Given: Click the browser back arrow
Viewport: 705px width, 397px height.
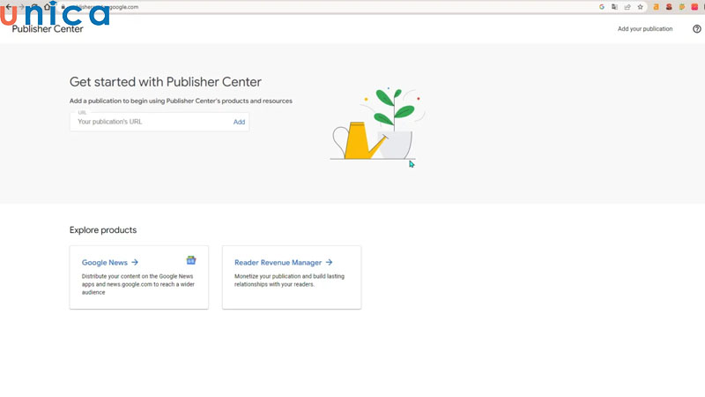Looking at the screenshot, I should [x=9, y=6].
